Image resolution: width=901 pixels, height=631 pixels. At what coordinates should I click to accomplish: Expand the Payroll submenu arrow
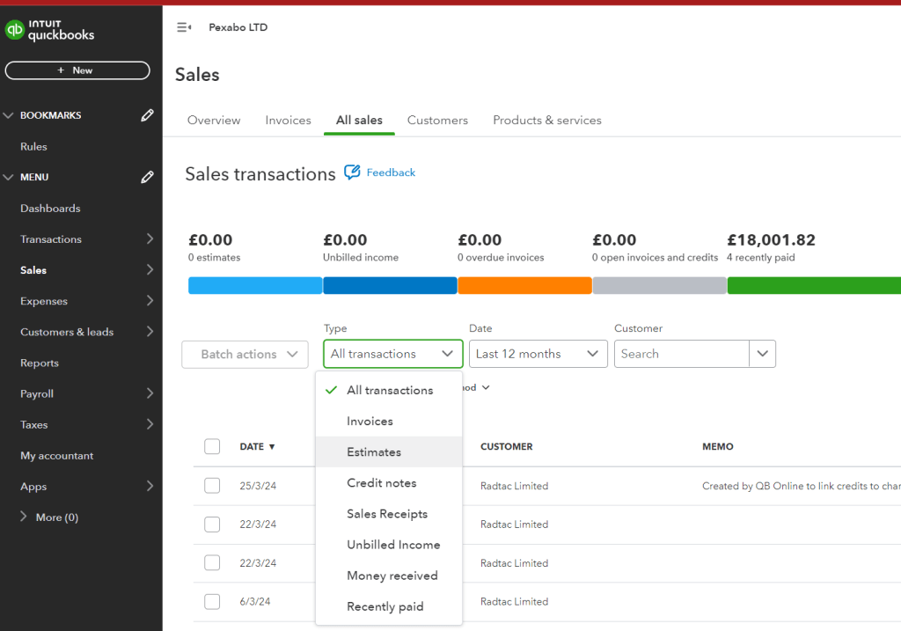point(150,393)
